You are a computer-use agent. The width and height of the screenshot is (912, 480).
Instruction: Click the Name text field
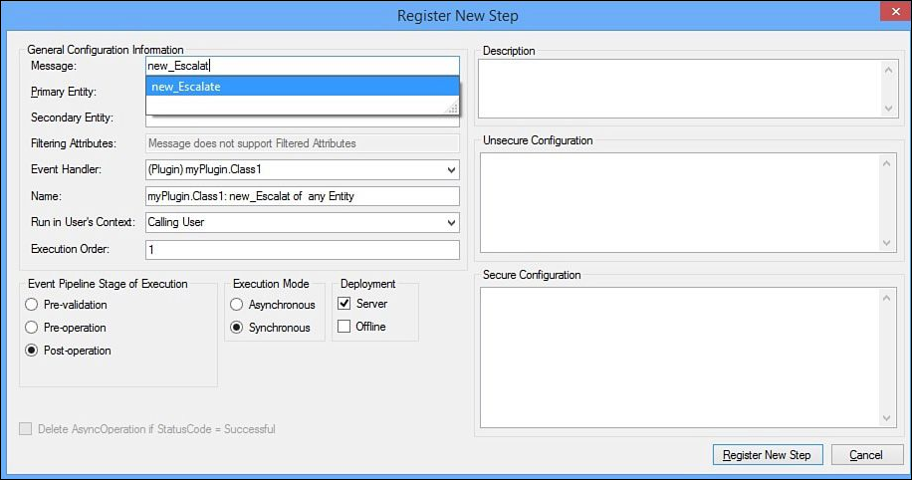(302, 196)
